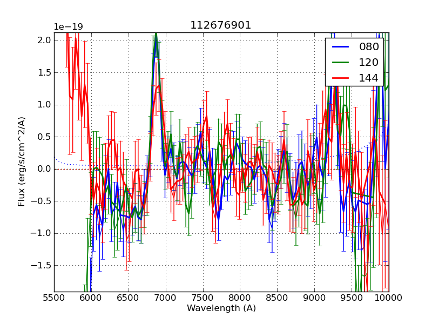Screen dimensions: 432x324
Task: Click the 080 legend label
Action: click(369, 47)
